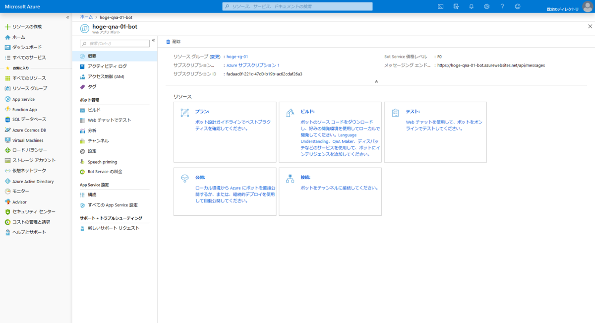Viewport: 595px width, 323px height.
Task: Collapse the resource menu panel chevron
Action: pyautogui.click(x=153, y=41)
